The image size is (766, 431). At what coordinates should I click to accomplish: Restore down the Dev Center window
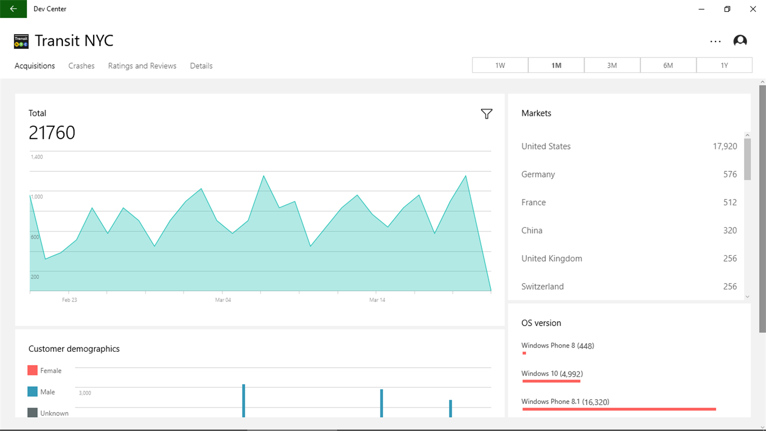point(727,9)
